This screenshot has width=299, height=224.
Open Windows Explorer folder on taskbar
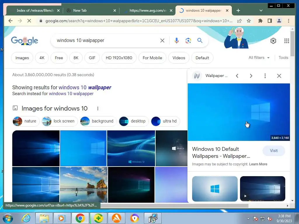point(44,218)
